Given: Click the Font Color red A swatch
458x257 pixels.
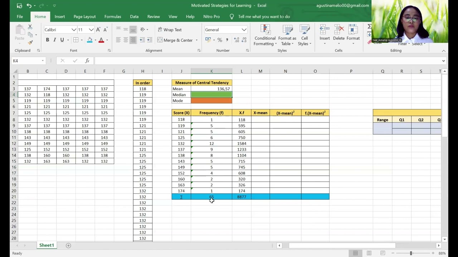Looking at the screenshot, I should [x=101, y=40].
